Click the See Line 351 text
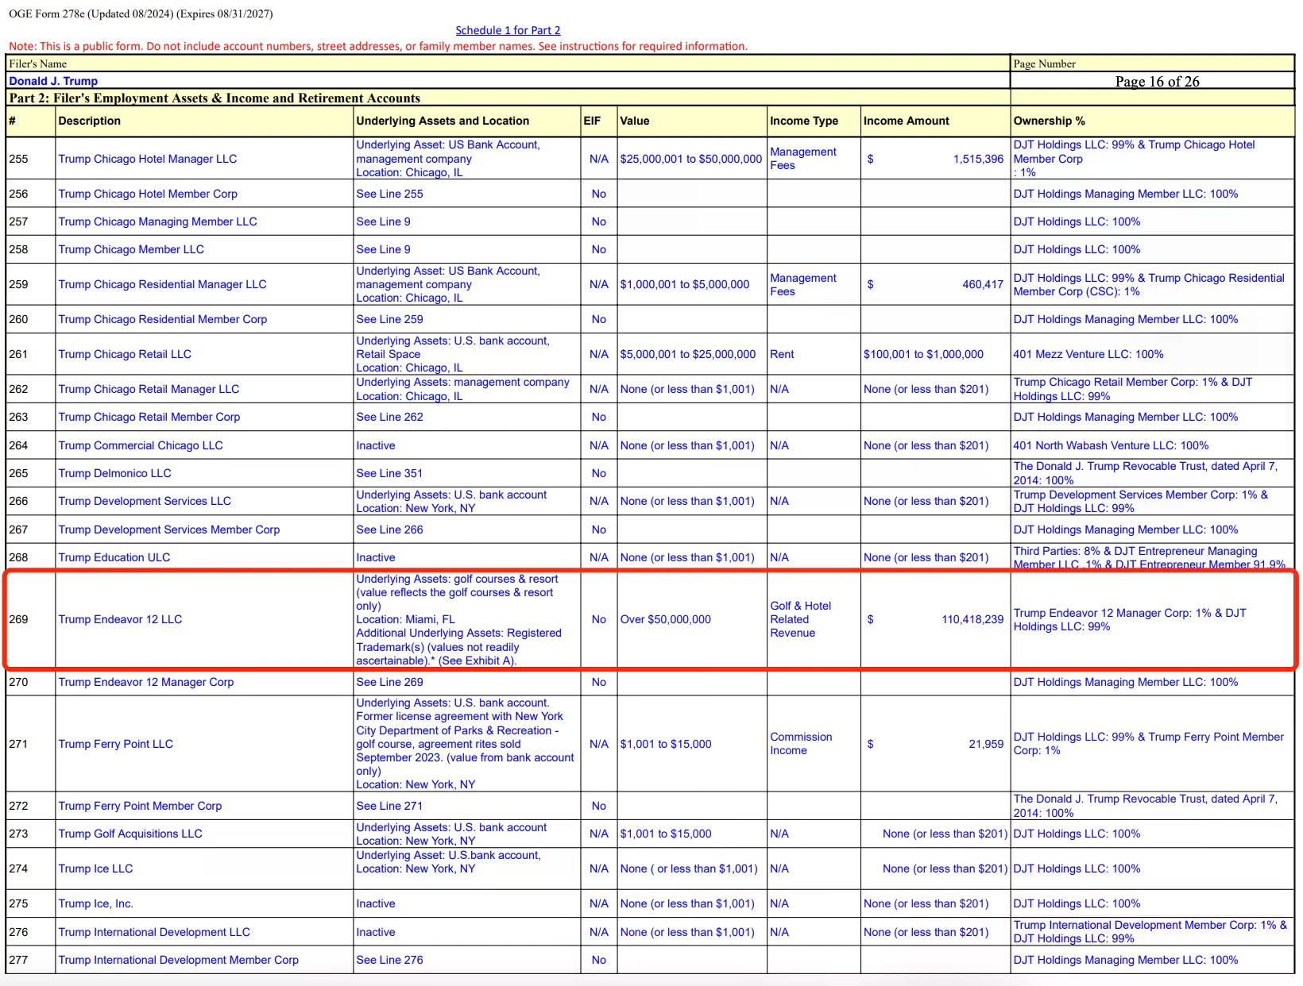Screen dimensions: 1303x986 click(x=389, y=473)
